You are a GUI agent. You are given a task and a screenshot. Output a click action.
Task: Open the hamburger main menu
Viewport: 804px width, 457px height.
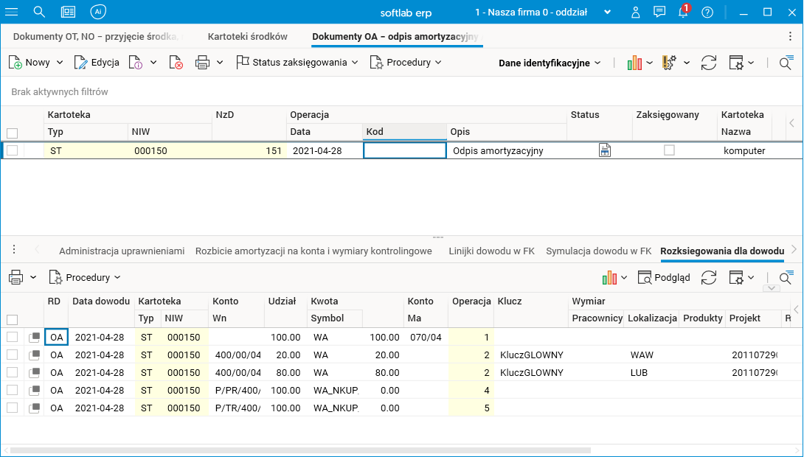(12, 13)
